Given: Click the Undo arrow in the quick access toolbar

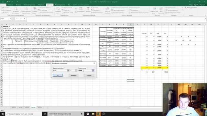Looking at the screenshot, I should tap(7, 2).
